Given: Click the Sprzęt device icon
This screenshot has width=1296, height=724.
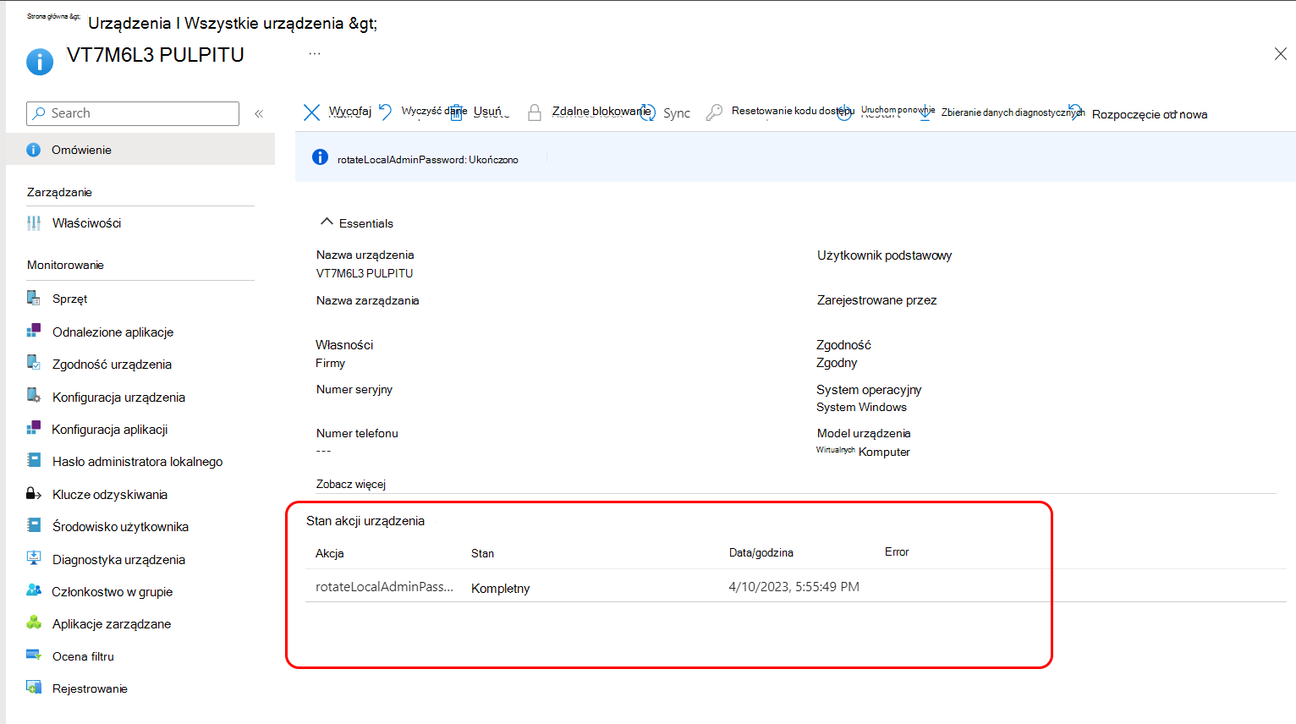Looking at the screenshot, I should coord(34,298).
